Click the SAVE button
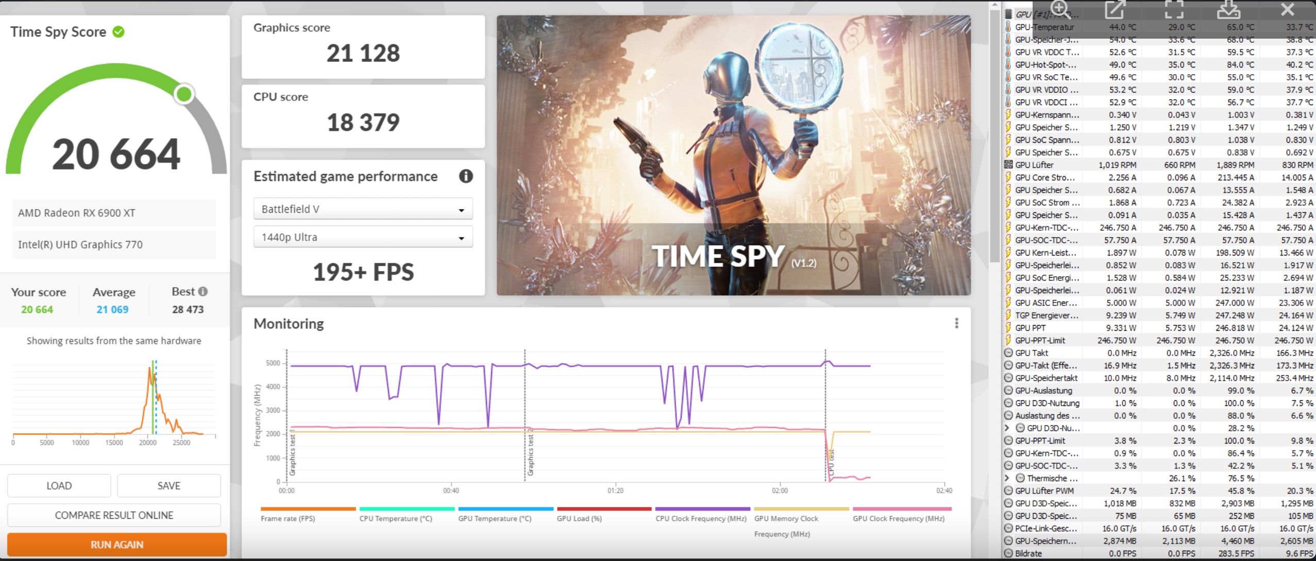The height and width of the screenshot is (561, 1316). click(168, 486)
